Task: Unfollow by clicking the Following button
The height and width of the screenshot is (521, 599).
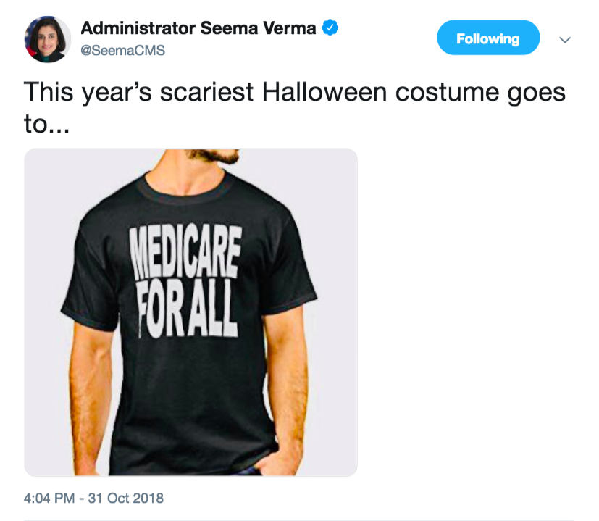Action: point(488,36)
